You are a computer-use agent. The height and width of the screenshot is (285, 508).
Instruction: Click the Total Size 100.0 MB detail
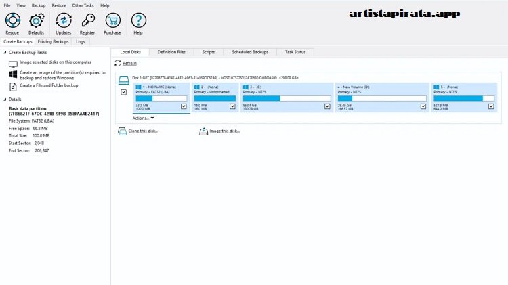click(29, 136)
